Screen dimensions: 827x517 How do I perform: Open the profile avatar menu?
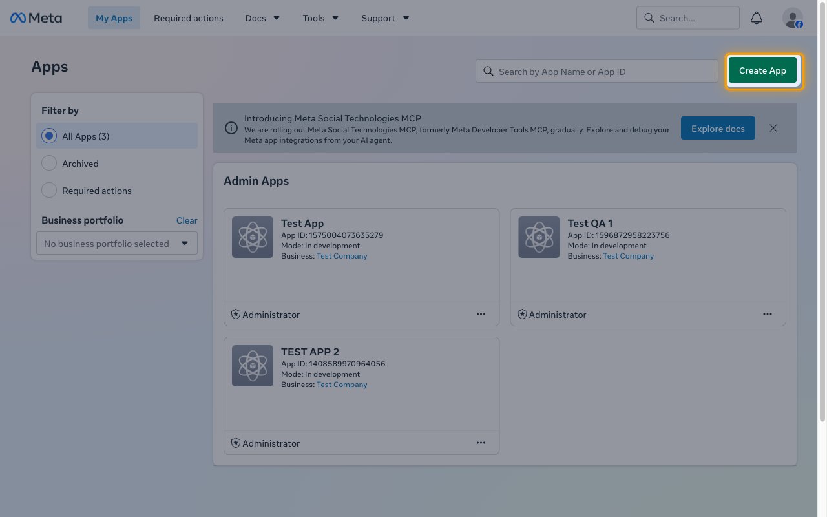point(793,18)
